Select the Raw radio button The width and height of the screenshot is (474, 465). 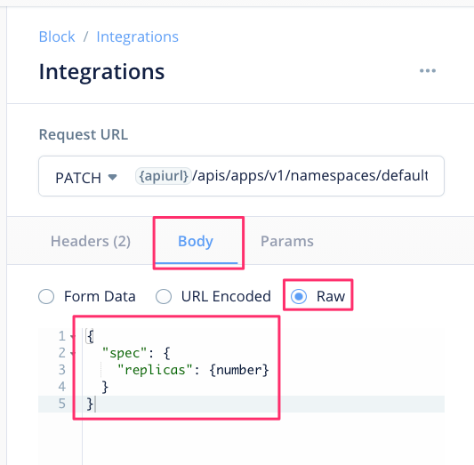pos(299,296)
